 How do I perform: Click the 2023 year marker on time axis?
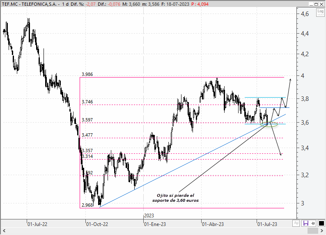tap(149, 216)
